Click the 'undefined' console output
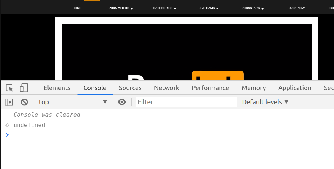Screen dimensions: 334x169 (29, 125)
